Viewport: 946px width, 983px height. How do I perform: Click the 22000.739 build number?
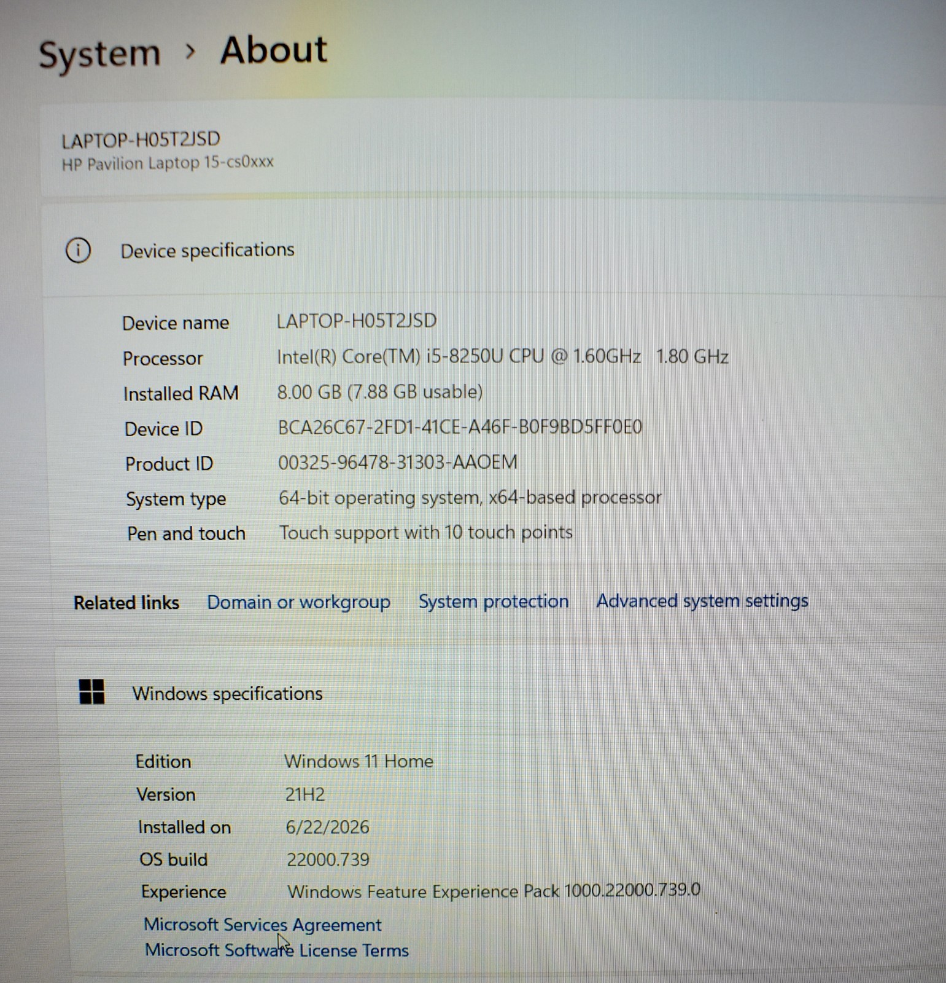click(328, 860)
